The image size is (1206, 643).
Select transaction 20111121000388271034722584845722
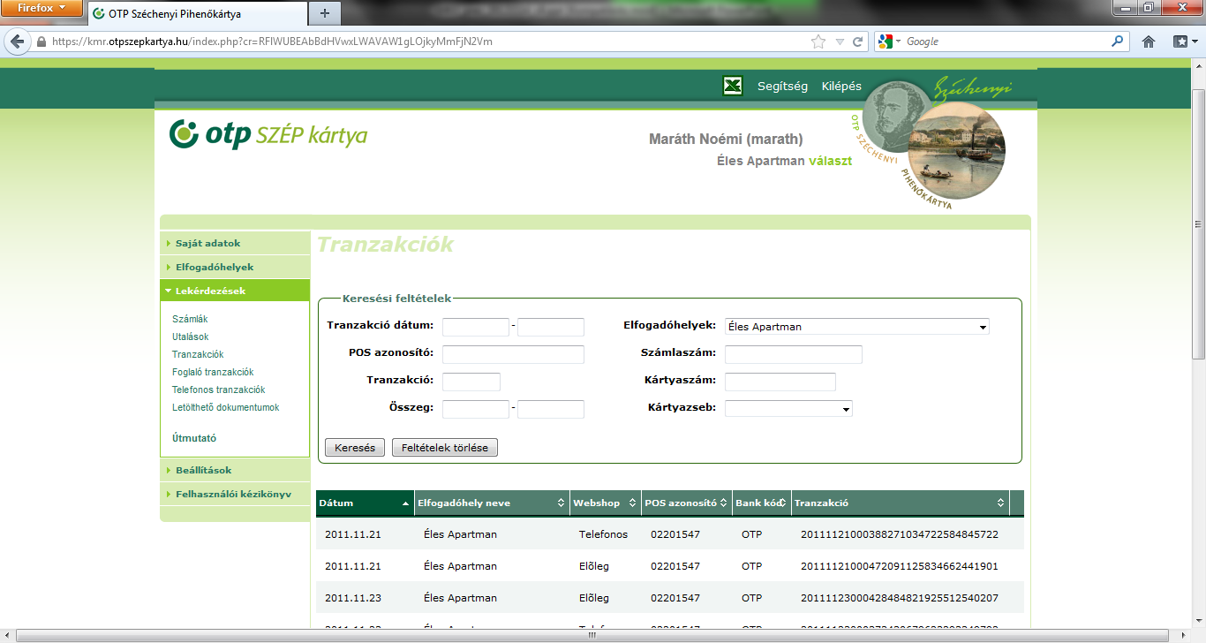pos(900,534)
